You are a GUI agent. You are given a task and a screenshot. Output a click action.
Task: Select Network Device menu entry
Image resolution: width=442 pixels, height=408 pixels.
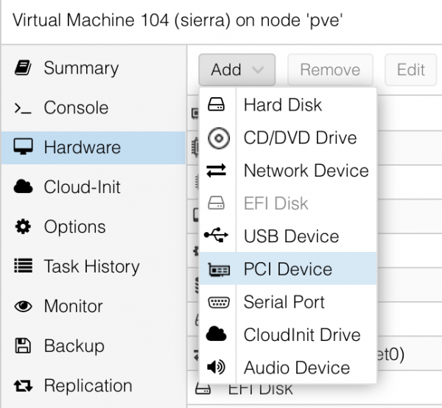(x=306, y=171)
